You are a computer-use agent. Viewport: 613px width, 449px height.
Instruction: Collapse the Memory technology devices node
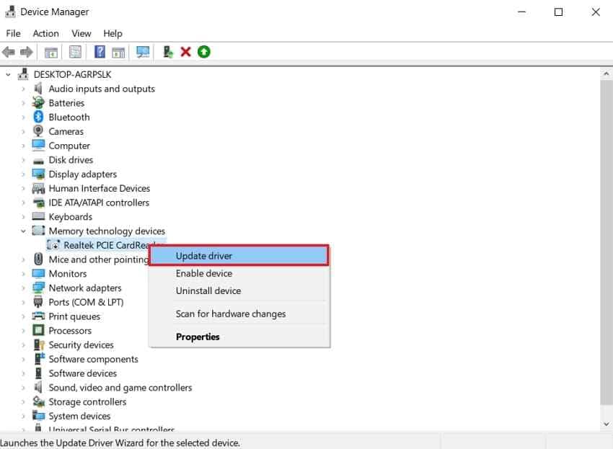click(23, 231)
